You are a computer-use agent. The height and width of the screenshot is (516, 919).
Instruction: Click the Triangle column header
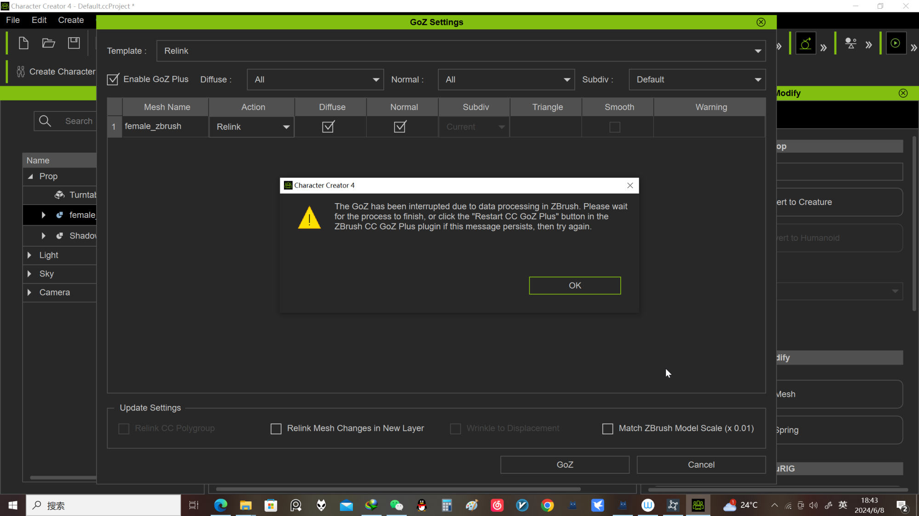(546, 107)
